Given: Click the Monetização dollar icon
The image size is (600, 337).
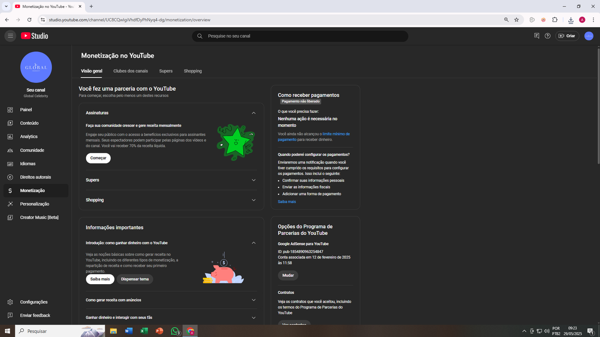Looking at the screenshot, I should coord(10,191).
